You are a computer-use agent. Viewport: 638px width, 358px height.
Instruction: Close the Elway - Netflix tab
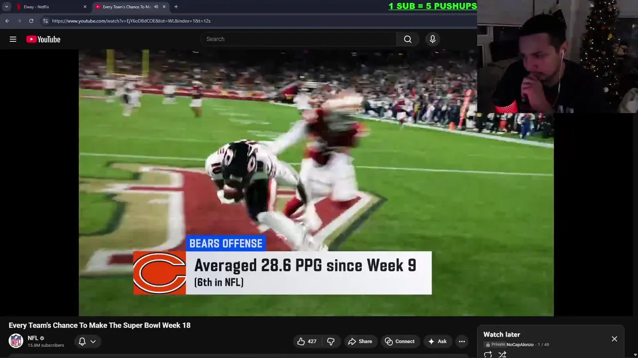tap(85, 7)
